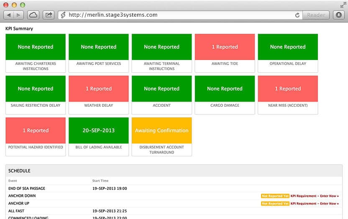The width and height of the screenshot is (348, 219).
Task: Click the green macOS zoom window button
Action: tap(23, 5)
